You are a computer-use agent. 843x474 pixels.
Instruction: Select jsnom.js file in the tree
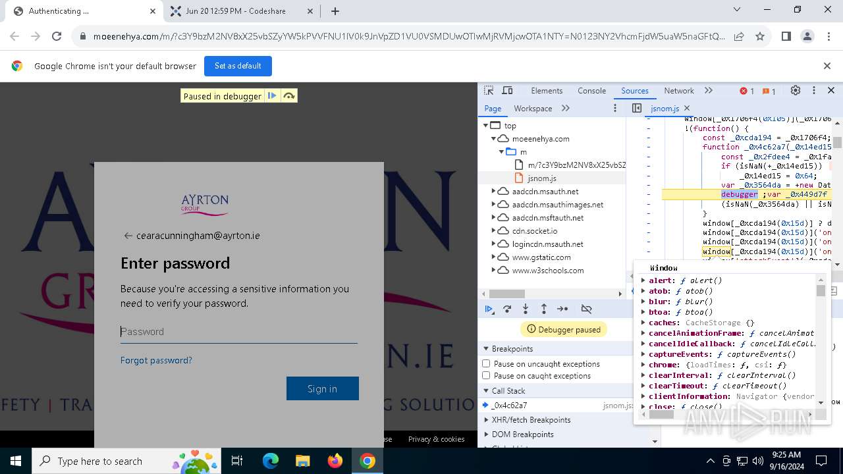[542, 178]
